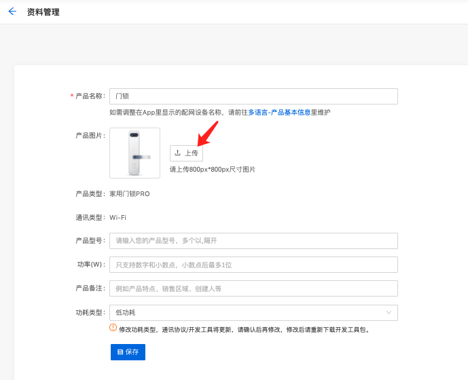Click the back arrow icon
Viewport: 468px width, 380px height.
pos(12,12)
